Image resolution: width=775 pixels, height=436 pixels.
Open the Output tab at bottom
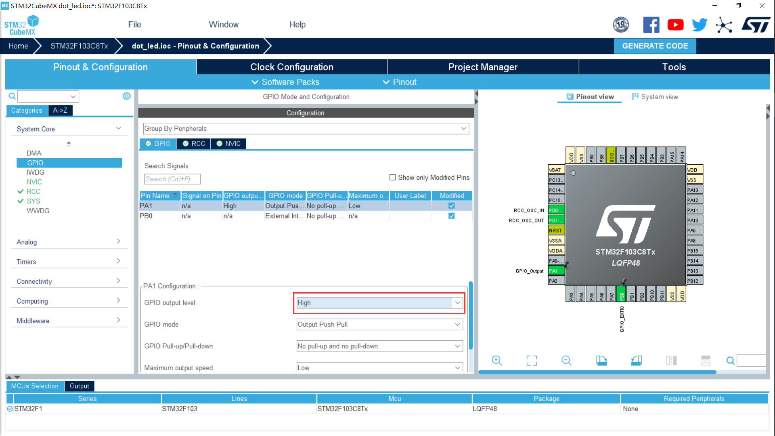[x=79, y=386]
